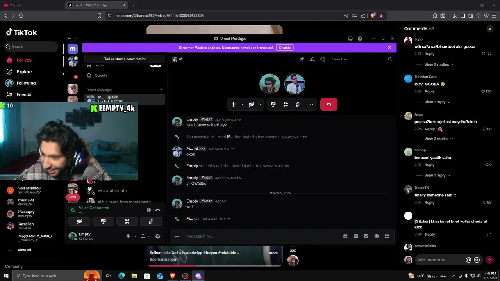Like the comment by miitiop
The height and width of the screenshot is (281, 500).
[487, 165]
